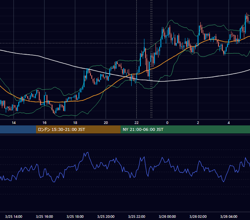Click the 0 hour label on the time axis
The height and width of the screenshot is (220, 250).
point(167,123)
